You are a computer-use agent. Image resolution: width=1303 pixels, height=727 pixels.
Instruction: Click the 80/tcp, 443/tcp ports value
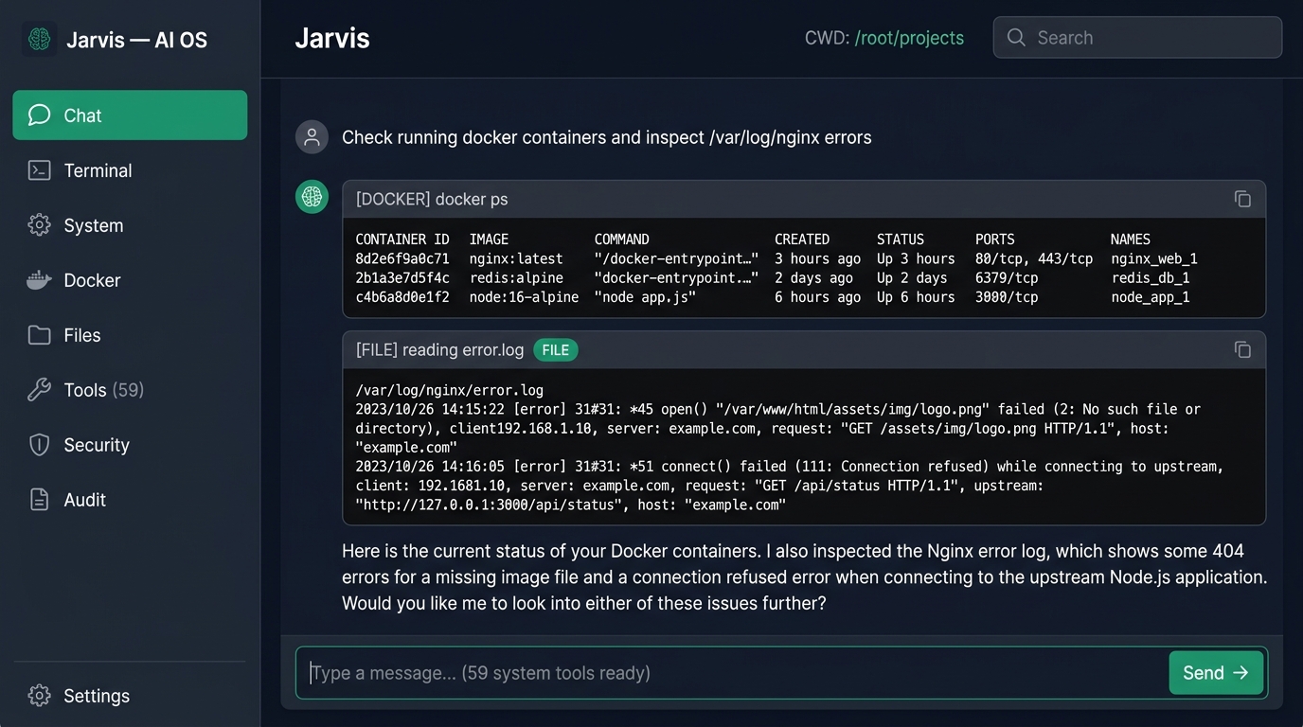1034,258
